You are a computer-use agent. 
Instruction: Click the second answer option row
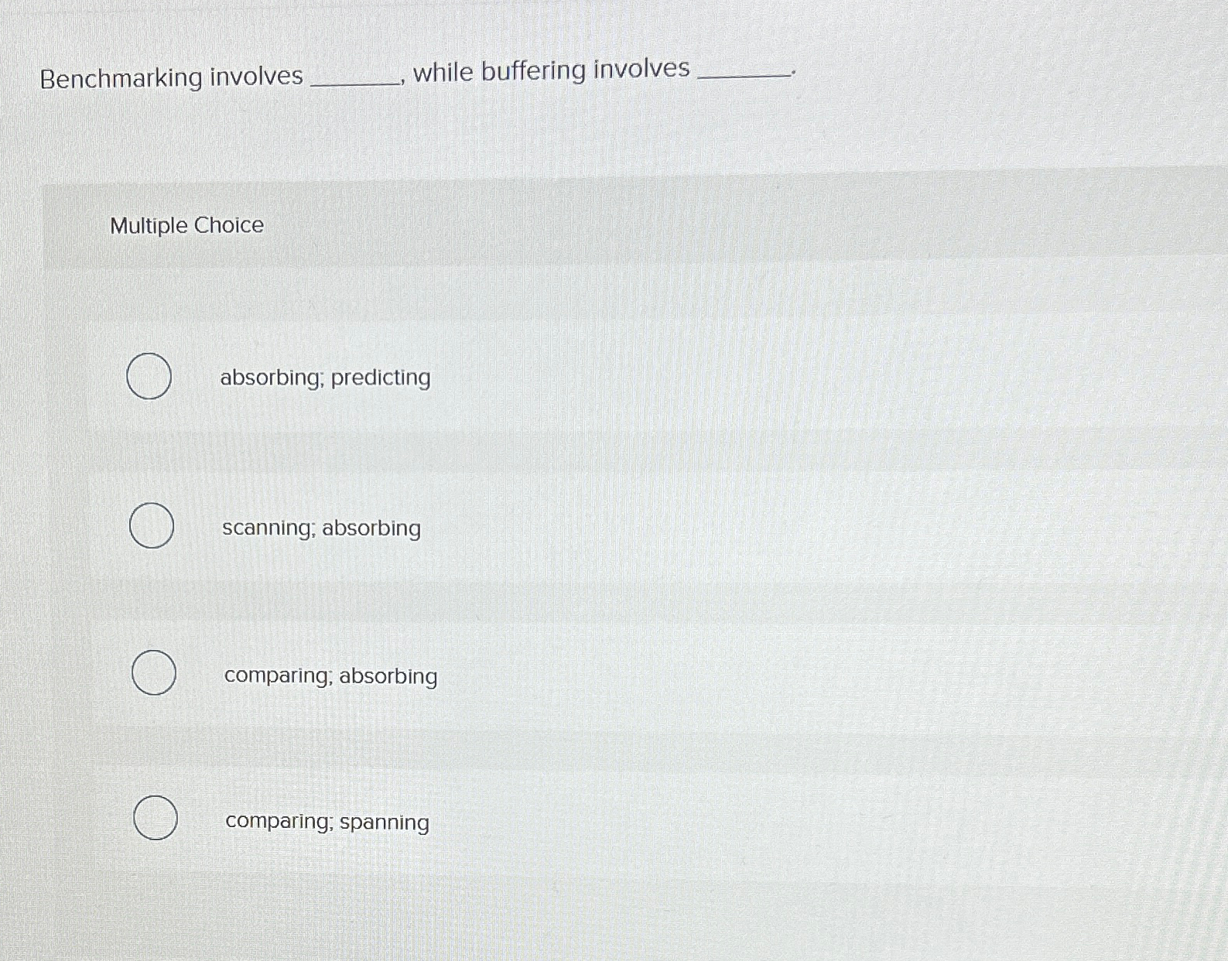coord(542,527)
